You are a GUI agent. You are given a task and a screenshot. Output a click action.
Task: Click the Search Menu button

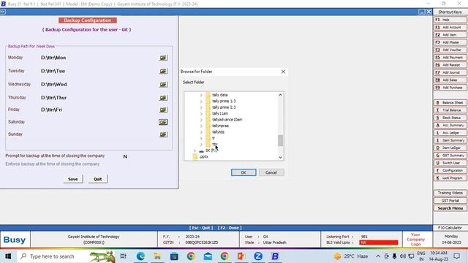(x=450, y=208)
